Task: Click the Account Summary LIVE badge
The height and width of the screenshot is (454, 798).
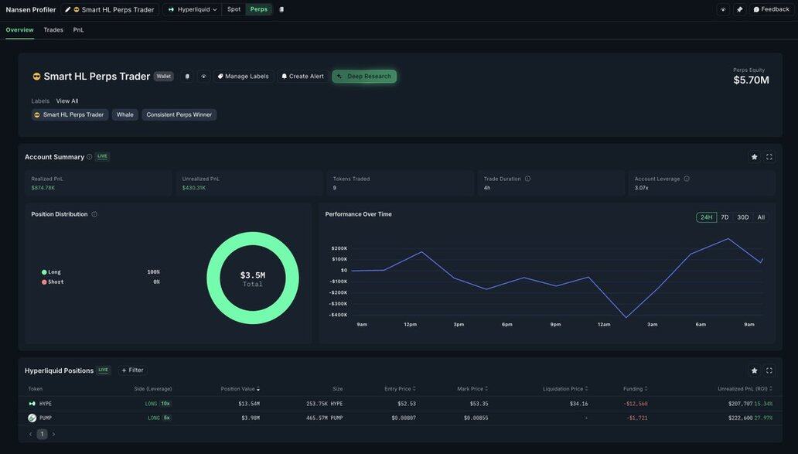Action: point(102,157)
